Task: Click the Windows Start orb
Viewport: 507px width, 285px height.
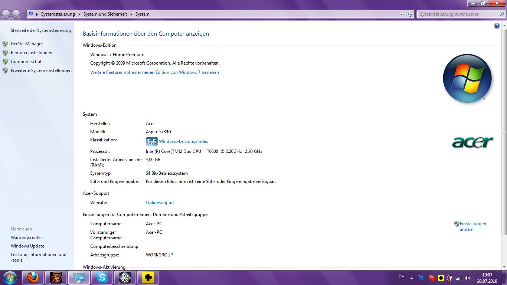Action: (x=10, y=277)
